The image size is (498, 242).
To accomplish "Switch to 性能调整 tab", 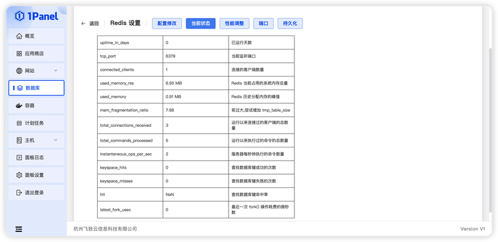I will 235,24.
